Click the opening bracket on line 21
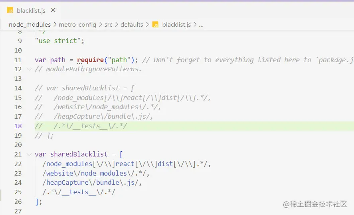 [121, 154]
